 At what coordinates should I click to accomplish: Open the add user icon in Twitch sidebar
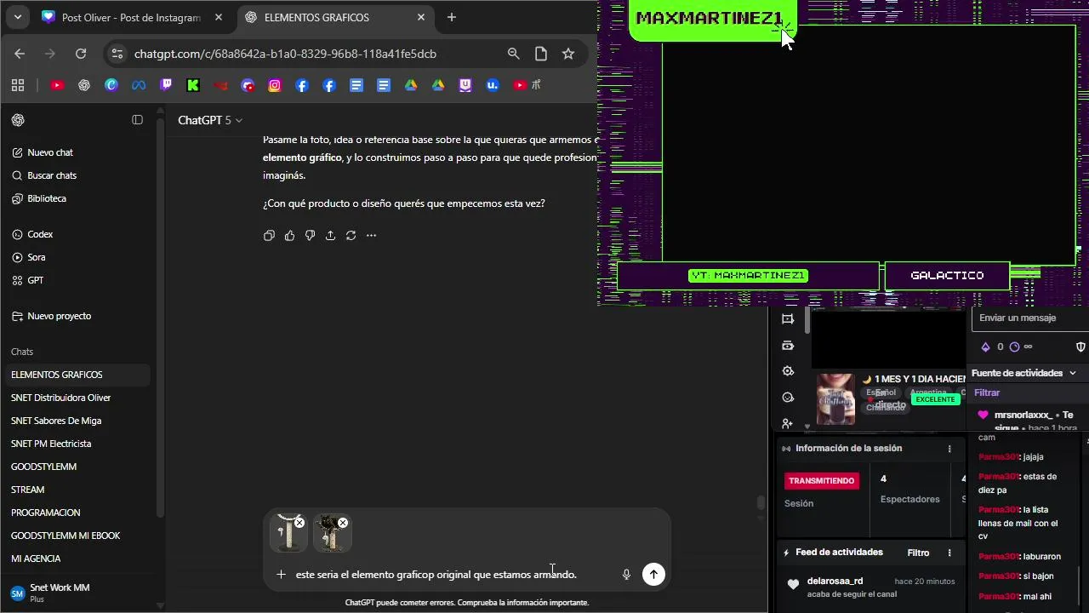tap(788, 423)
